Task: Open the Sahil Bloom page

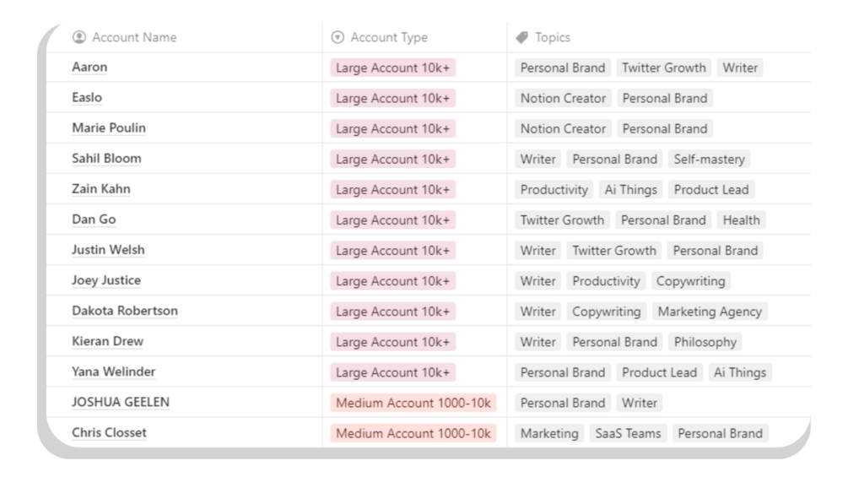Action: 106,159
